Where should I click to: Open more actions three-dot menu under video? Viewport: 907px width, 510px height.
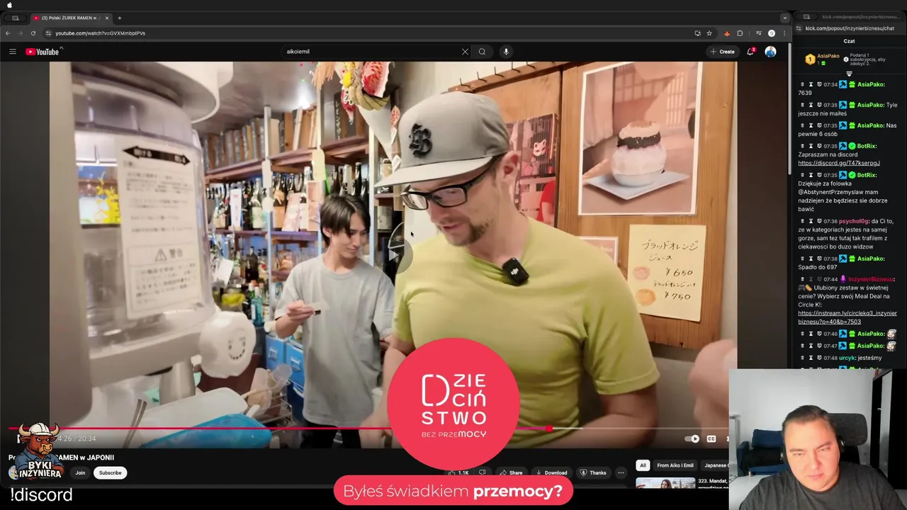[x=621, y=472]
